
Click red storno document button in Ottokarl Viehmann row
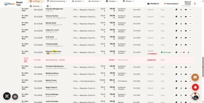pyautogui.click(x=182, y=52)
